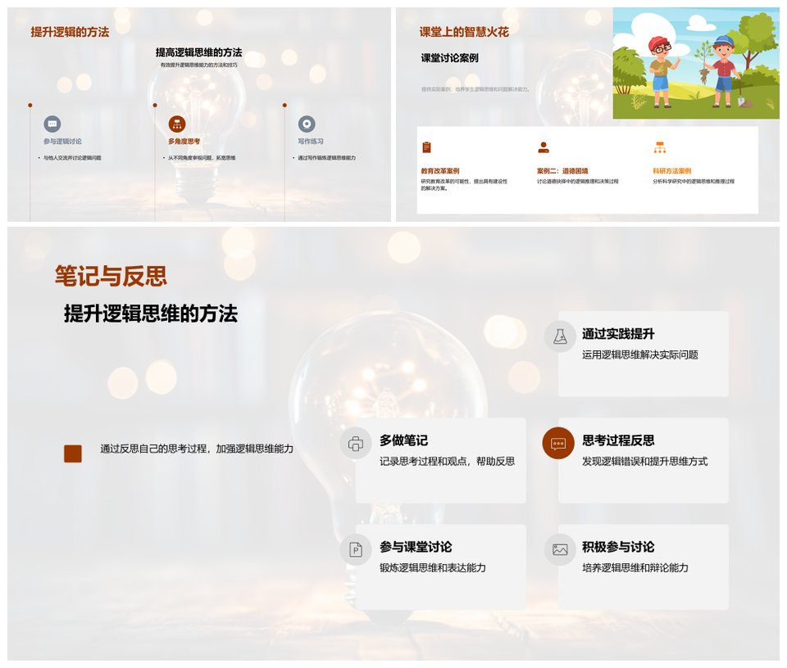Select the person icon above 案例二：道德困境
Screen dimensions: 787x668
click(543, 147)
